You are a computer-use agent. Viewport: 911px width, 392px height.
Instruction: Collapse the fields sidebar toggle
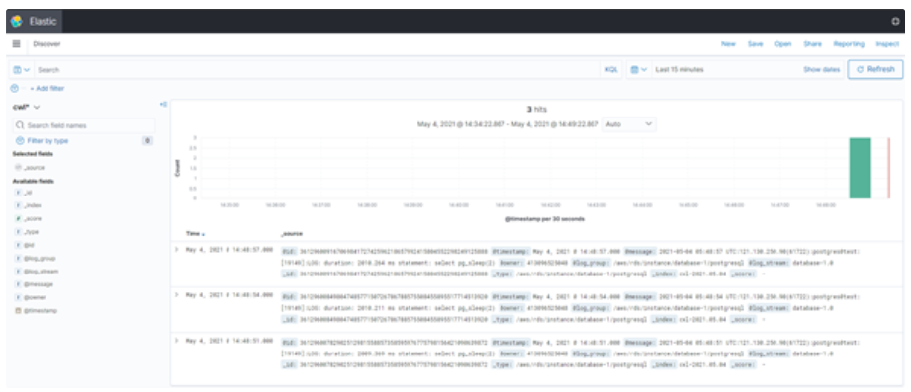pos(163,105)
